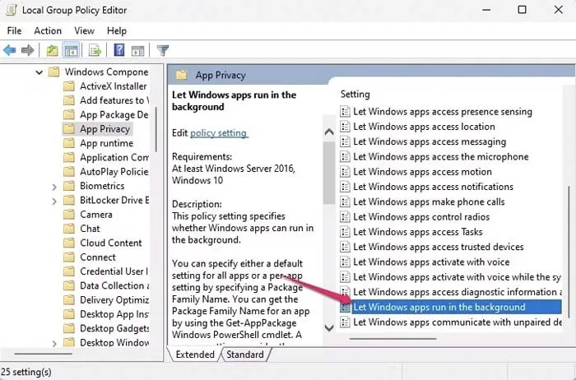This screenshot has width=576, height=380.
Task: Expand the BitLocker Drive Encryption node
Action: (x=54, y=201)
